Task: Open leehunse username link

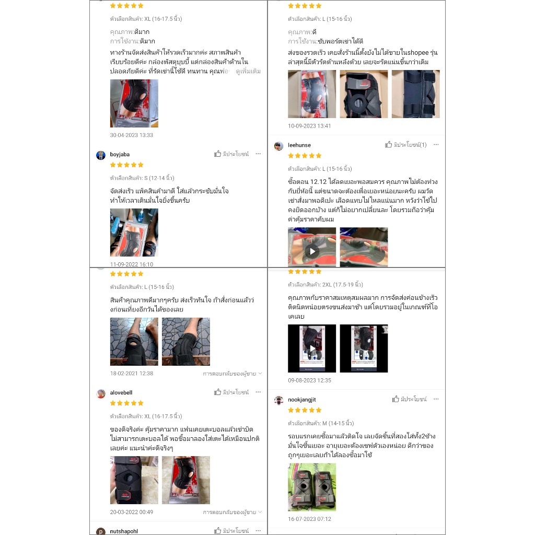Action: 299,145
